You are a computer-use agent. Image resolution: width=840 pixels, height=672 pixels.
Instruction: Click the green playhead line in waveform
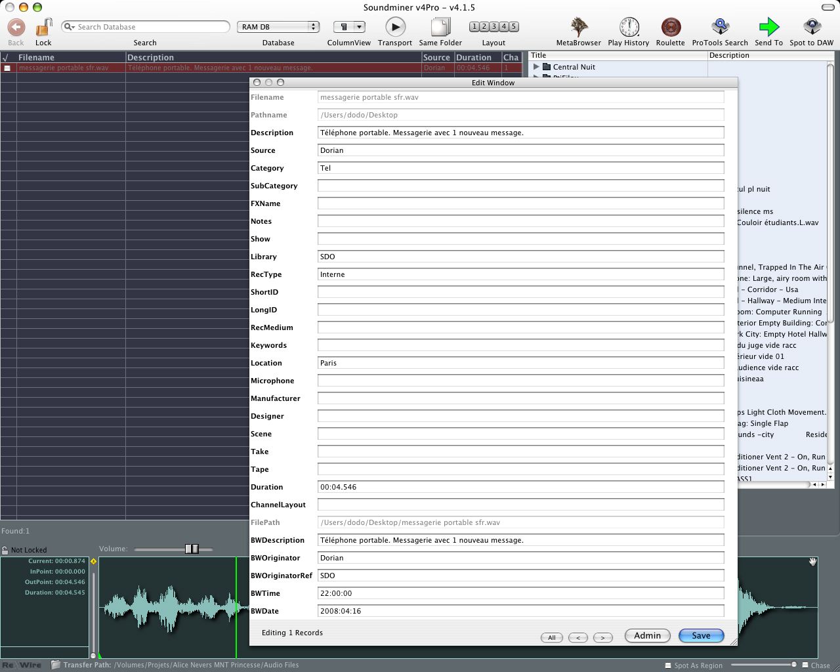236,607
